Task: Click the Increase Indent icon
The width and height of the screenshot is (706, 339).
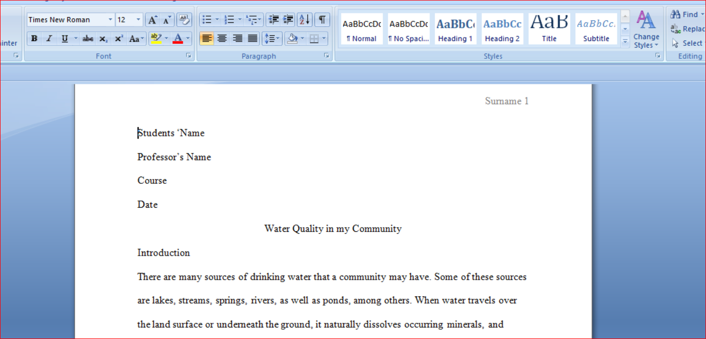Action: (288, 20)
